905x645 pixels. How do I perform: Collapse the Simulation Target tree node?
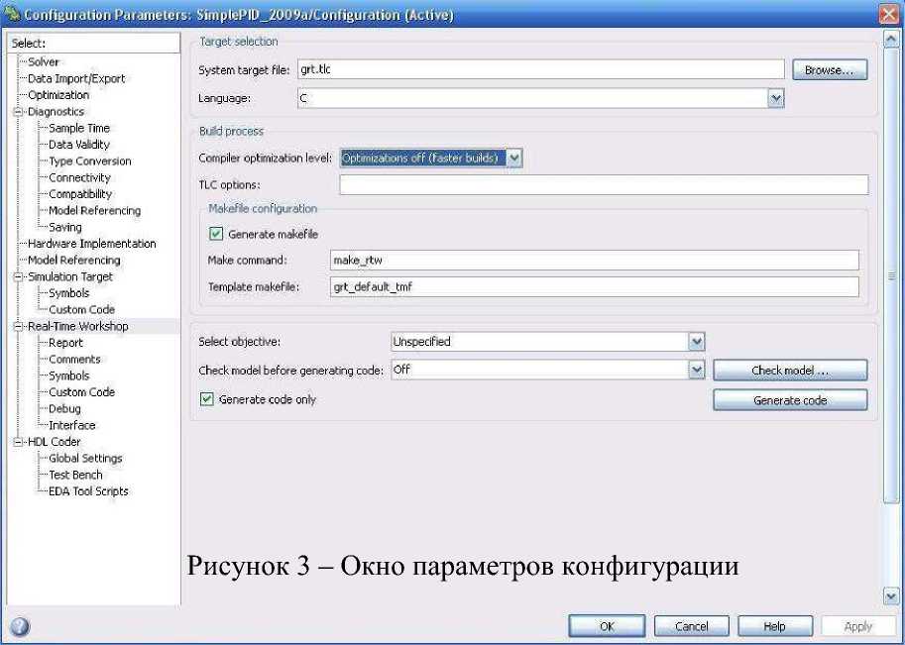18,276
